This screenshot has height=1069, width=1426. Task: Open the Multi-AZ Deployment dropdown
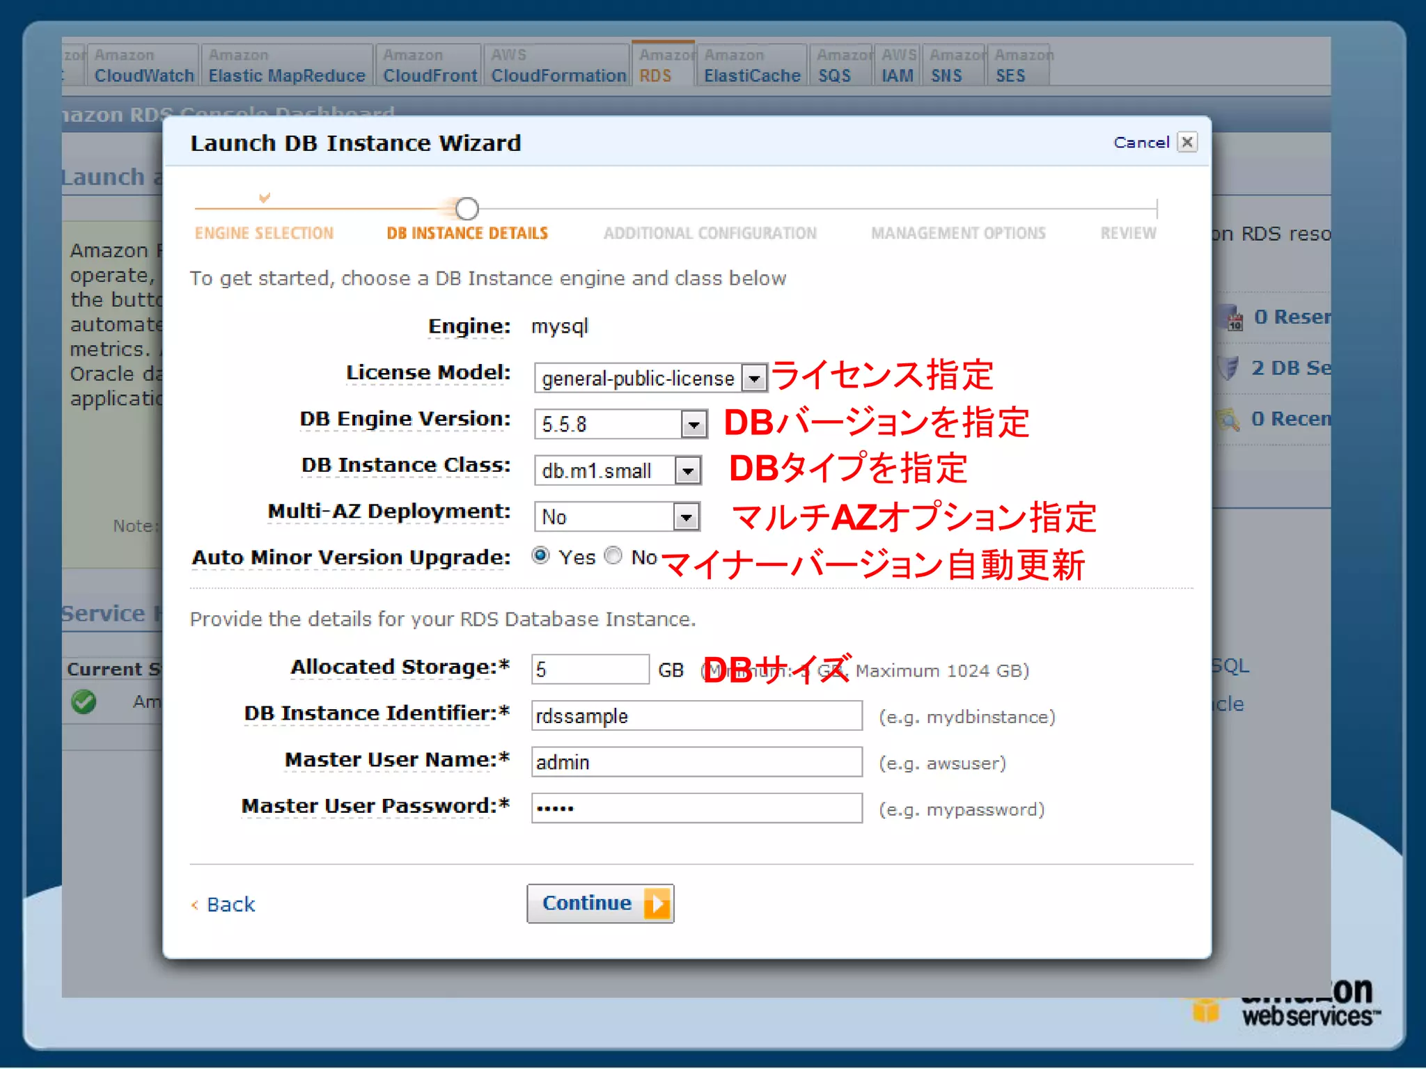pos(617,516)
